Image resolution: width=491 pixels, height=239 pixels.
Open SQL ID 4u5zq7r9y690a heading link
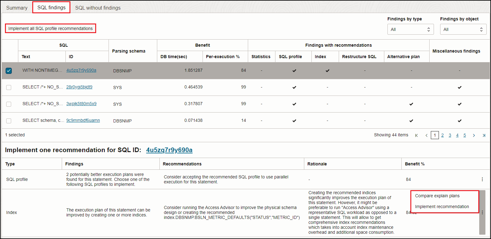tap(169, 150)
